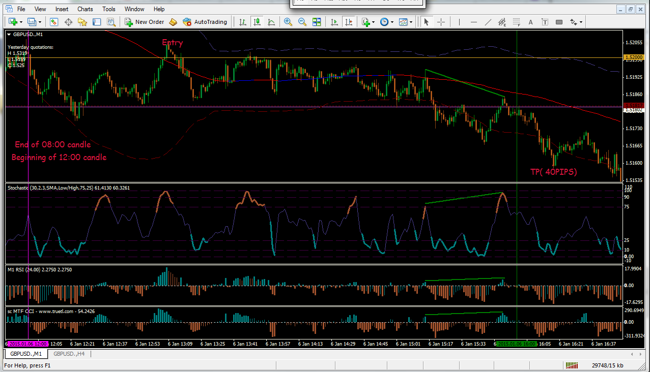Screen dimensions: 650x372
Task: Switch to bar chart mode
Action: 243,22
